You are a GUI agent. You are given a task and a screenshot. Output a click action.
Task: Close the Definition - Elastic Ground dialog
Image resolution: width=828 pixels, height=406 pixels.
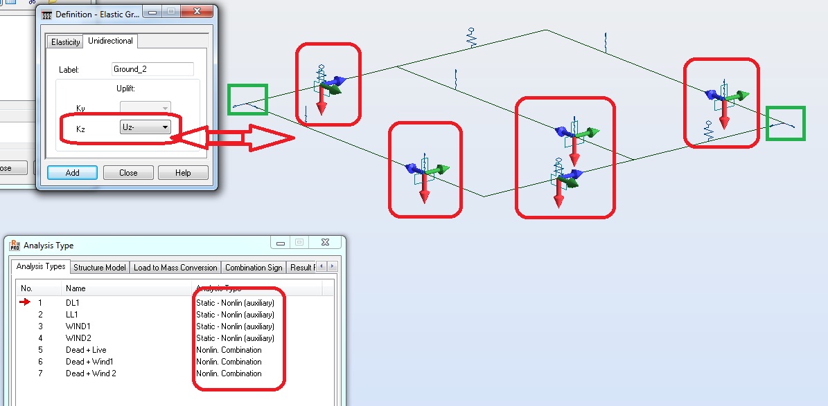tap(197, 12)
